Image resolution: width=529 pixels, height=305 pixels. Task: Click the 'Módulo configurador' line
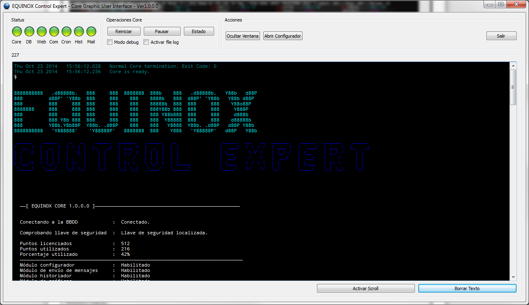click(x=85, y=265)
